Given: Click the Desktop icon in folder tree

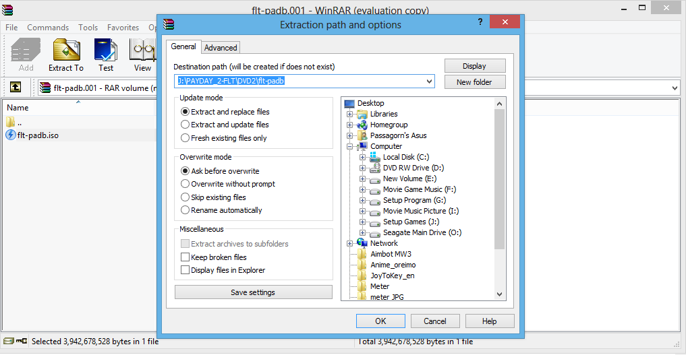Looking at the screenshot, I should click(349, 104).
